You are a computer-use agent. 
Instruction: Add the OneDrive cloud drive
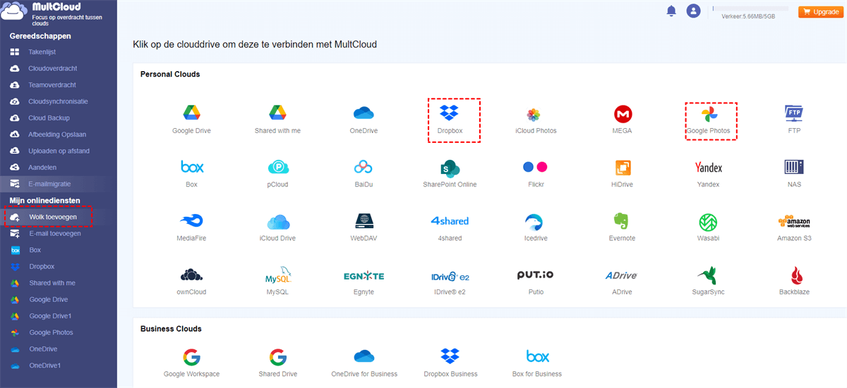364,113
